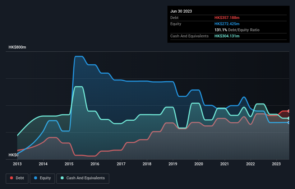The image size is (295, 189).
Task: Click the blue Equity endpoint marker
Action: point(289,123)
